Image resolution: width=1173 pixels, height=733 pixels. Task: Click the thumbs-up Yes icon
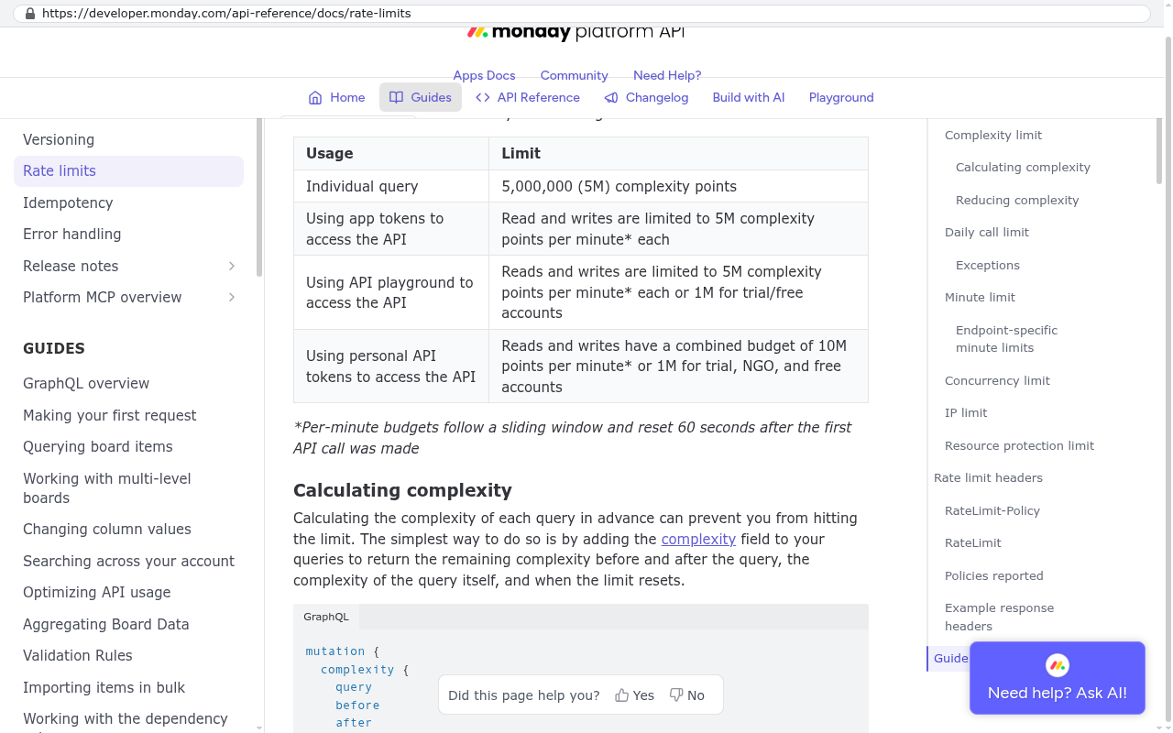click(x=622, y=695)
